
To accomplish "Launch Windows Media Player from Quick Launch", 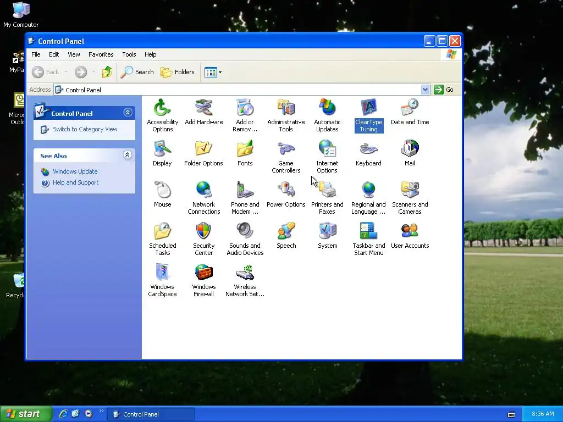I will pos(89,414).
